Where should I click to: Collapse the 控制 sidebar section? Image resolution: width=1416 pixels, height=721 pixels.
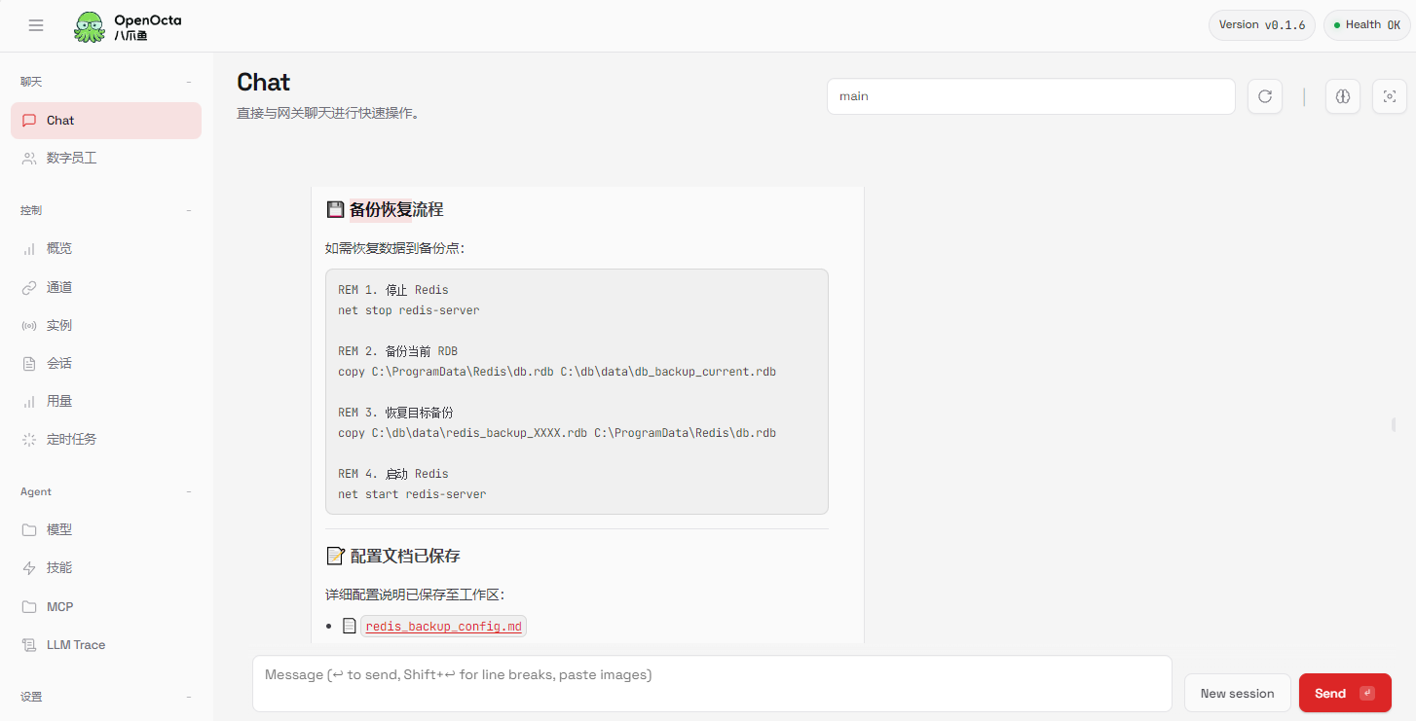[189, 211]
